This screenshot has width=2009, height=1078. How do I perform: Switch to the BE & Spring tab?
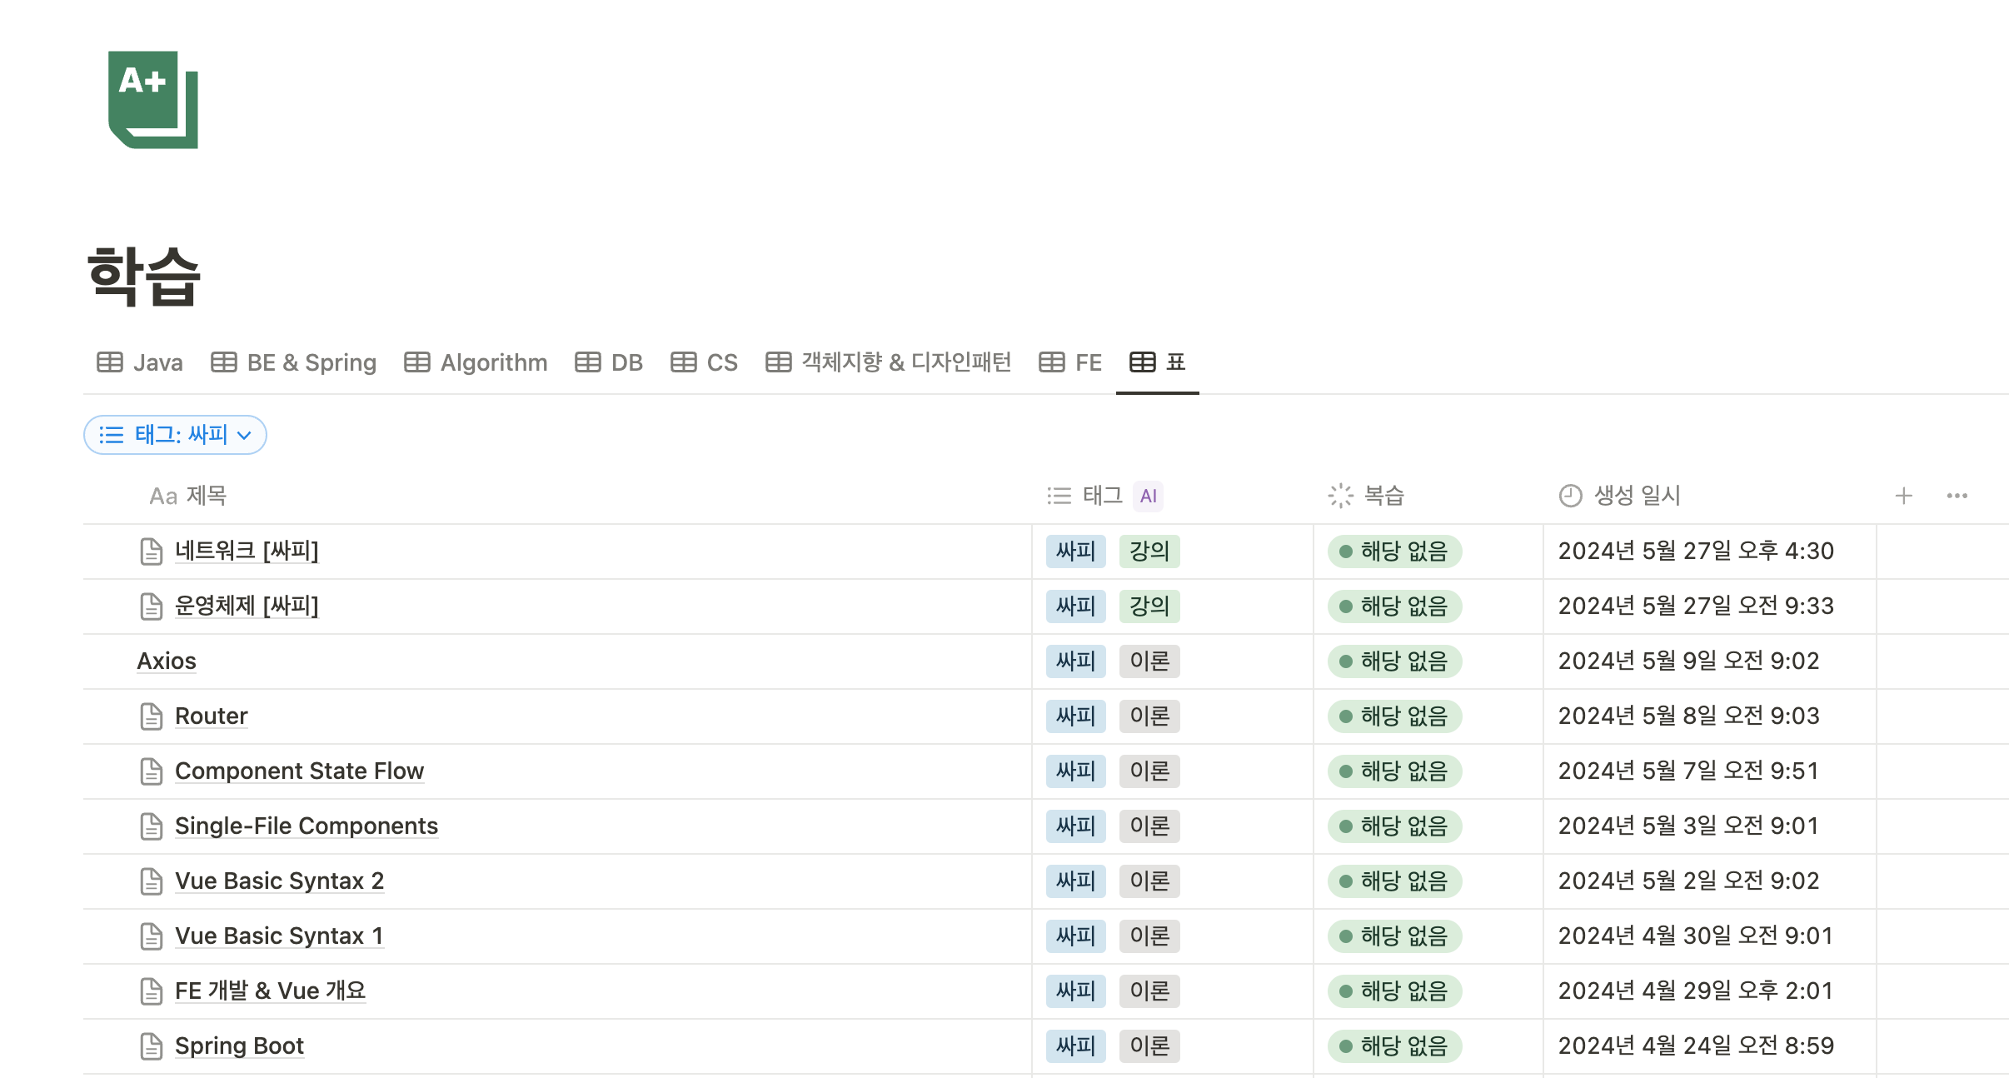tap(294, 362)
